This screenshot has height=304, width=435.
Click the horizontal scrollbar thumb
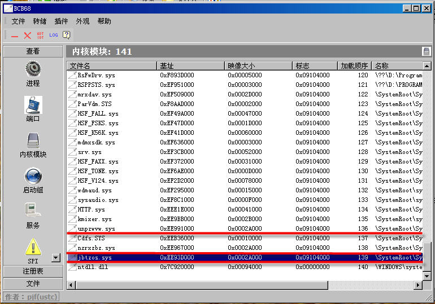[x=202, y=285]
